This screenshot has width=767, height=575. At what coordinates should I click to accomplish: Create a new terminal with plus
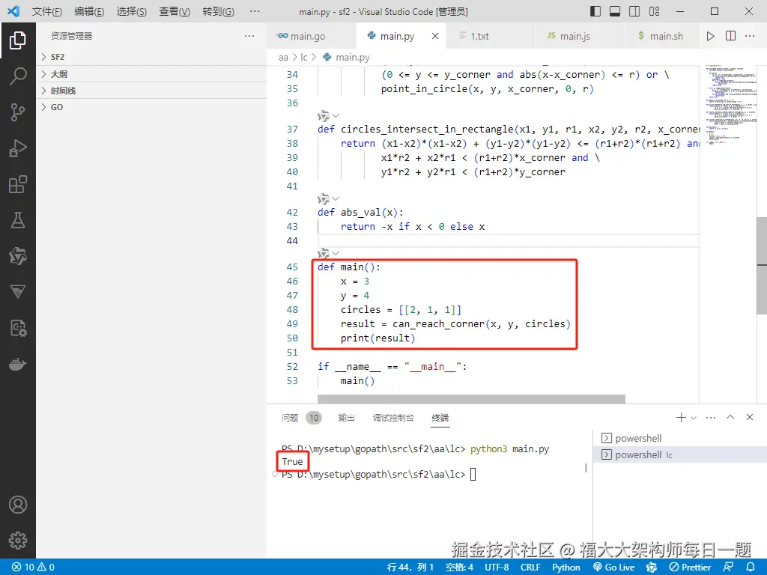click(x=680, y=417)
